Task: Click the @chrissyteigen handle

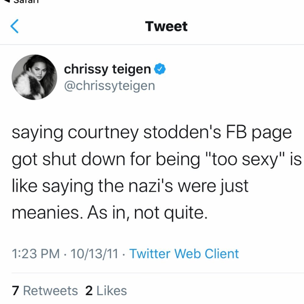Action: point(109,85)
